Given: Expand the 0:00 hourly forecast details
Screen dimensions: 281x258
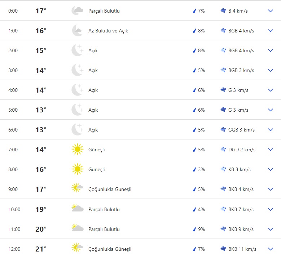Looking at the screenshot, I should tap(271, 11).
